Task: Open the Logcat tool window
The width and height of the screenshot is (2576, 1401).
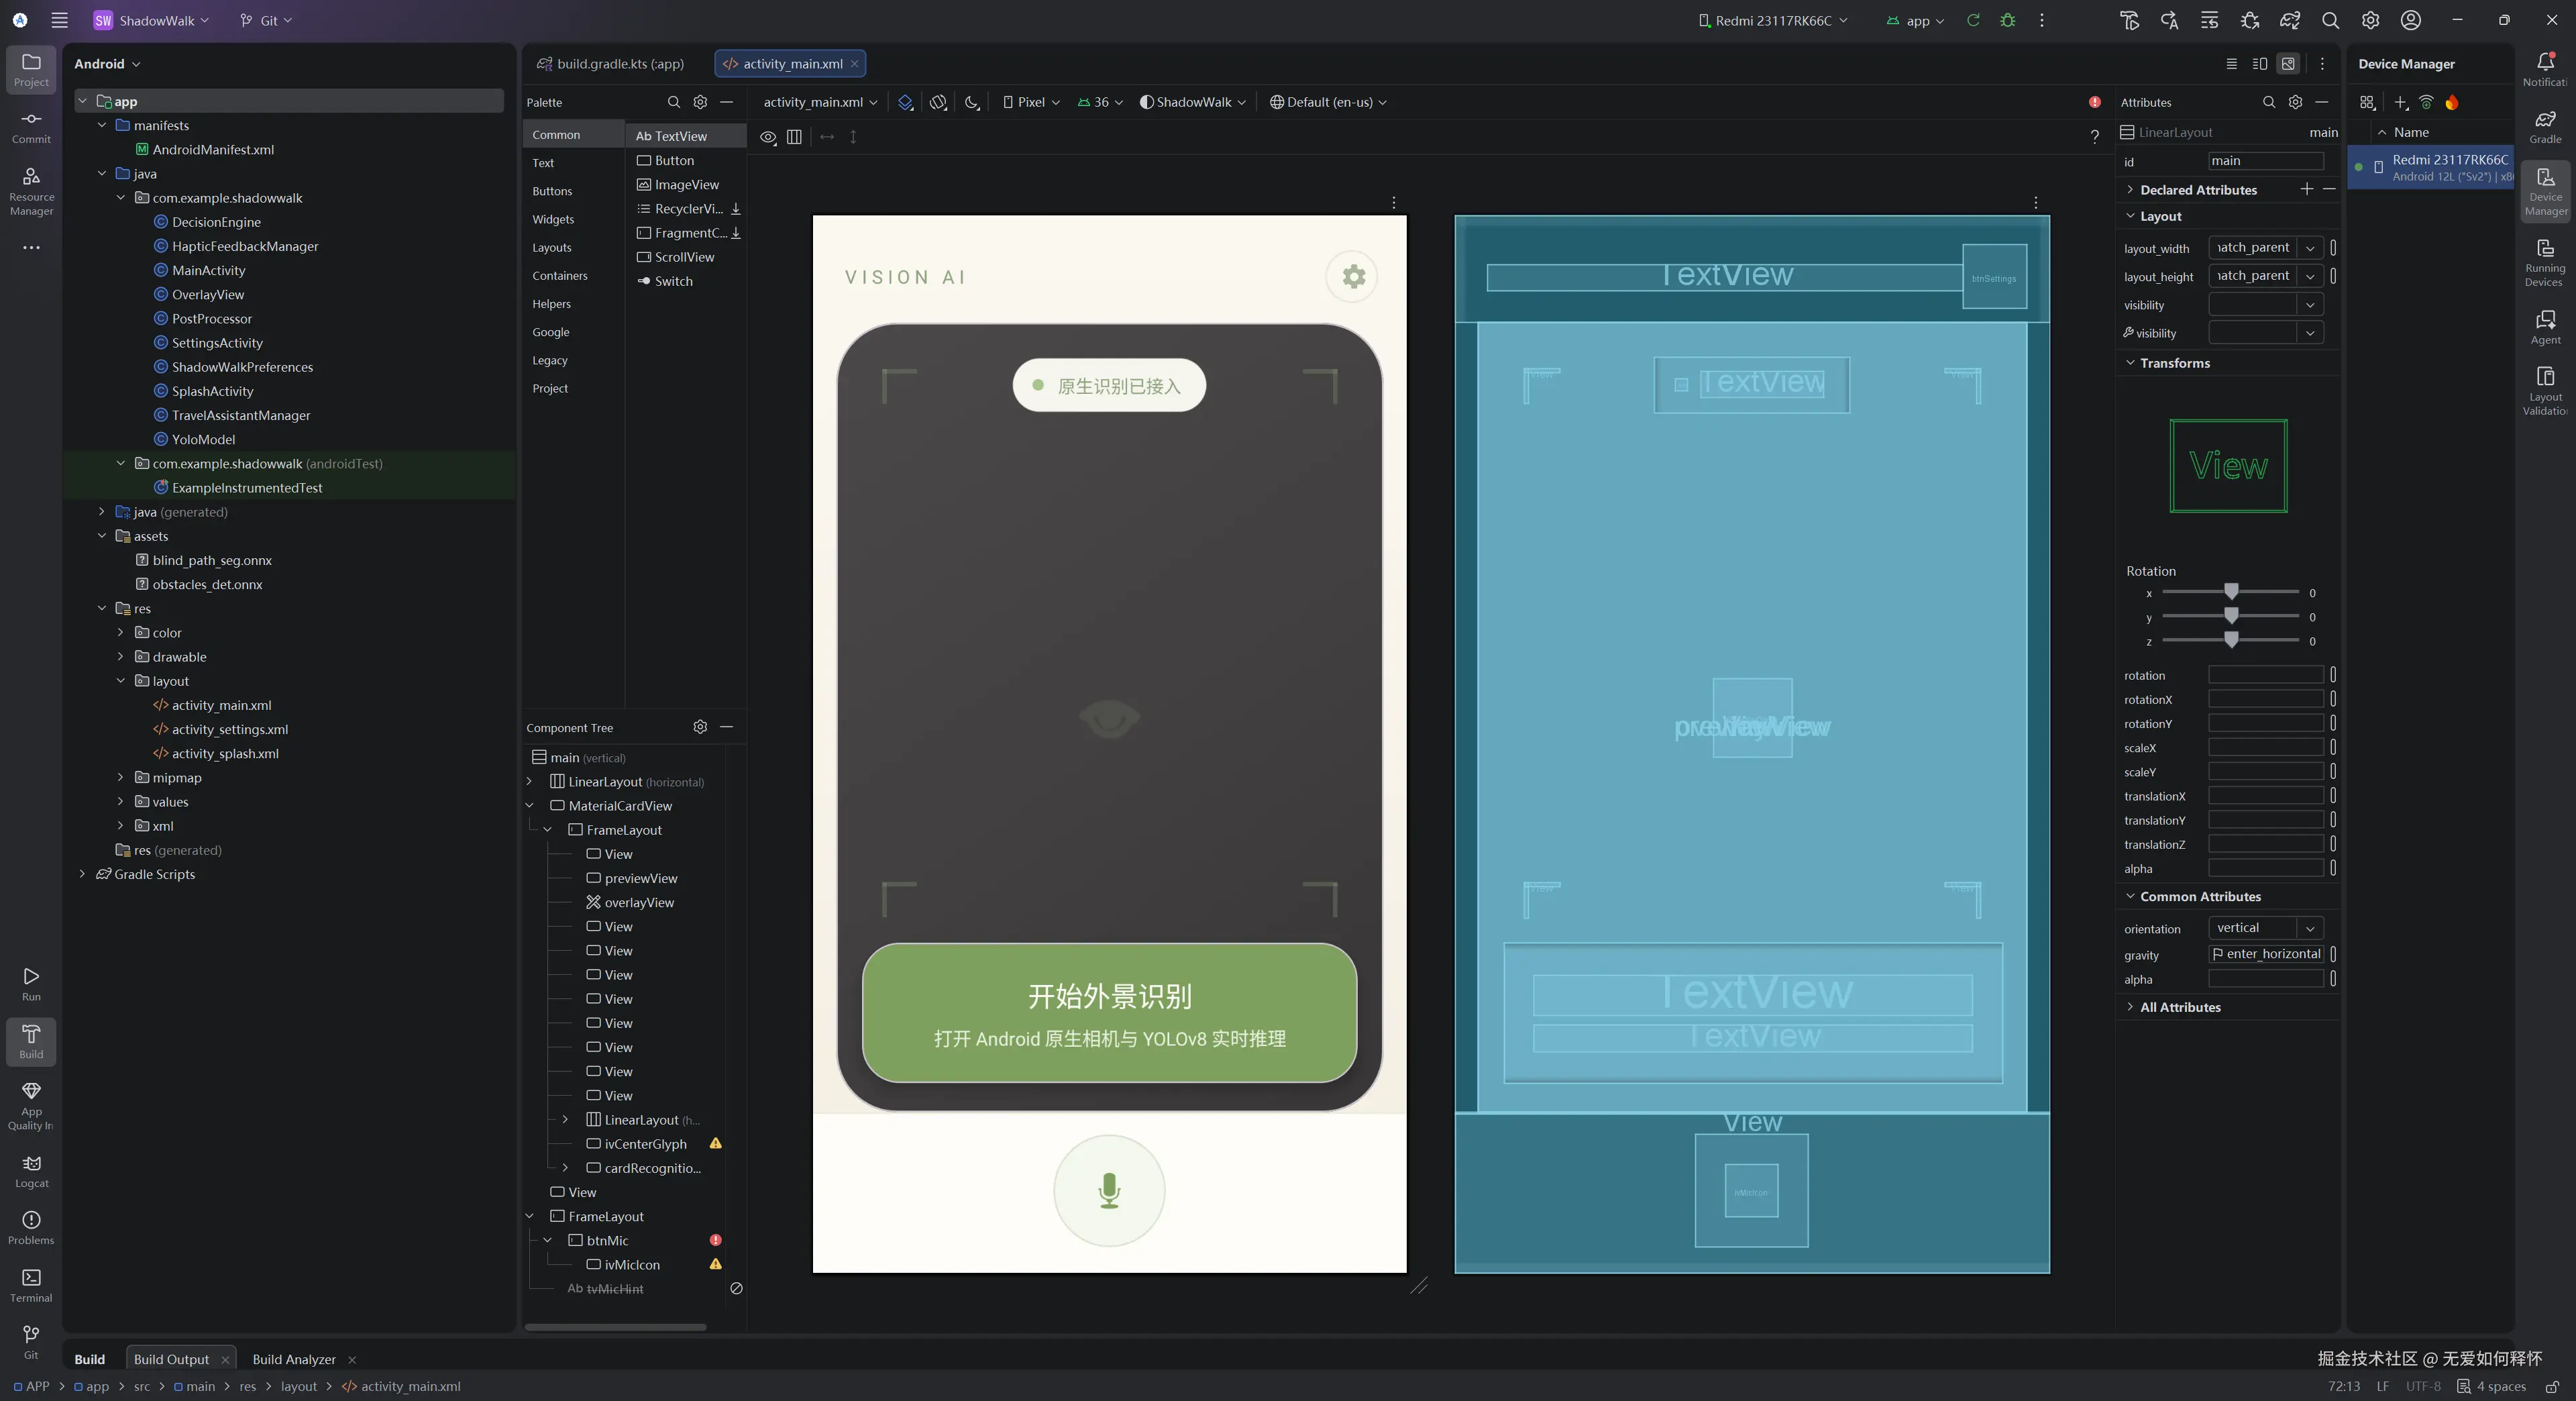Action: (x=31, y=1170)
